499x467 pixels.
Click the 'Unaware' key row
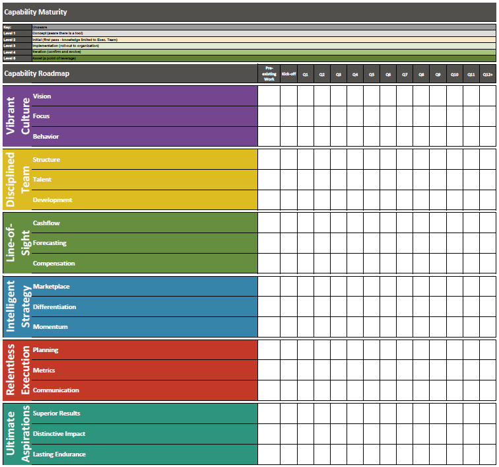point(264,27)
